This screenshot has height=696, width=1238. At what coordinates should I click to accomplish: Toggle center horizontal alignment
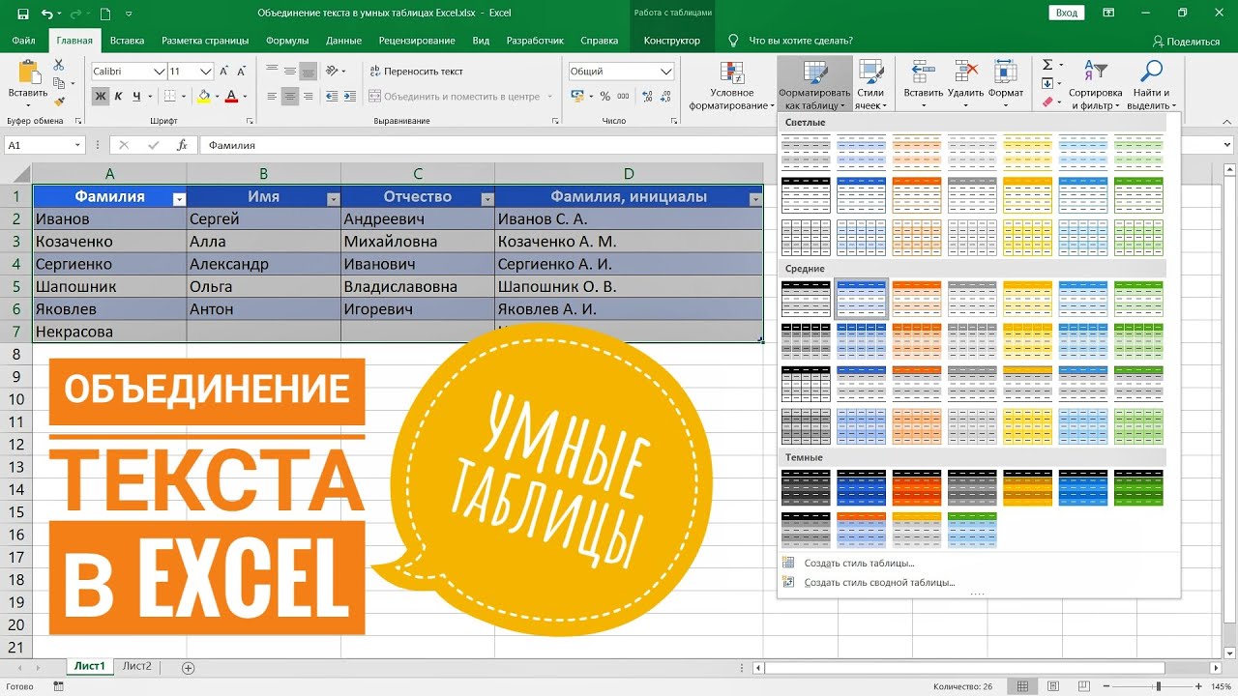tap(290, 96)
